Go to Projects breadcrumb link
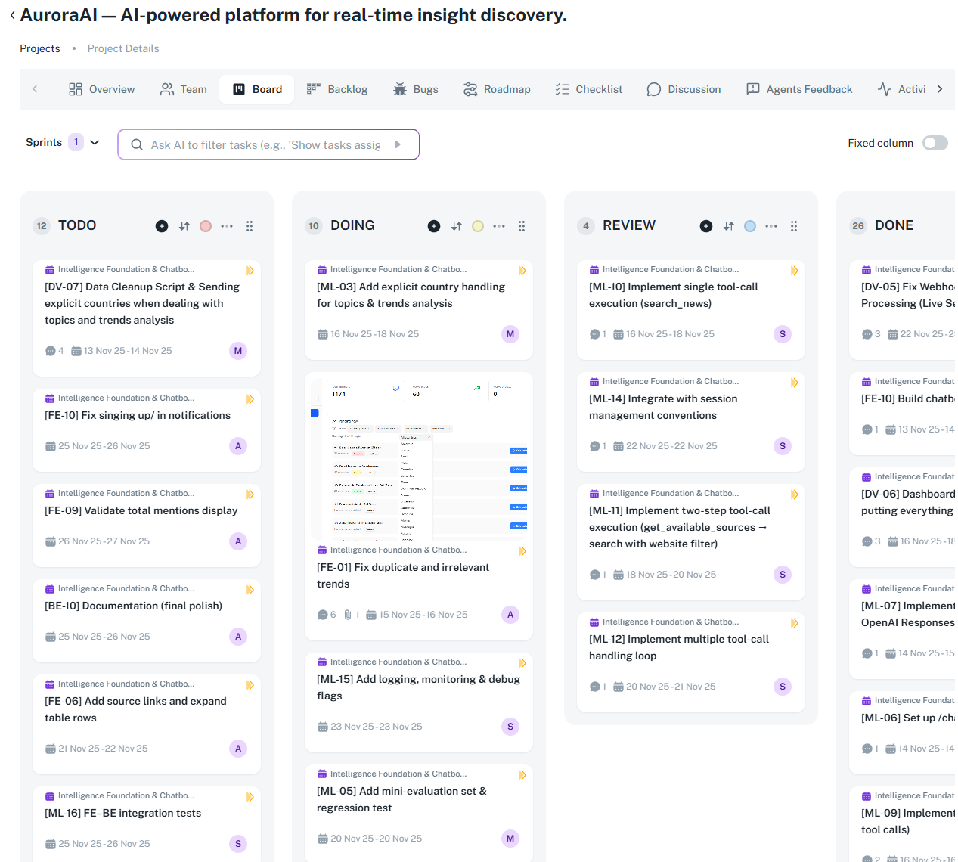Screen dimensions: 958x862 [40, 48]
